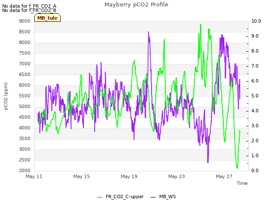This screenshot has height=205, width=274.
Task: Click the 6.0 right axis value
Action: pyautogui.click(x=255, y=81)
